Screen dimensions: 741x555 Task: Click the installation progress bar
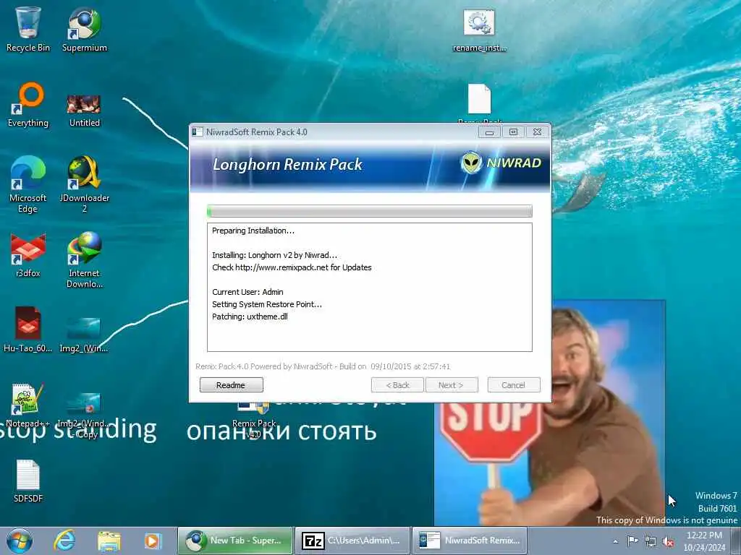[x=370, y=211]
